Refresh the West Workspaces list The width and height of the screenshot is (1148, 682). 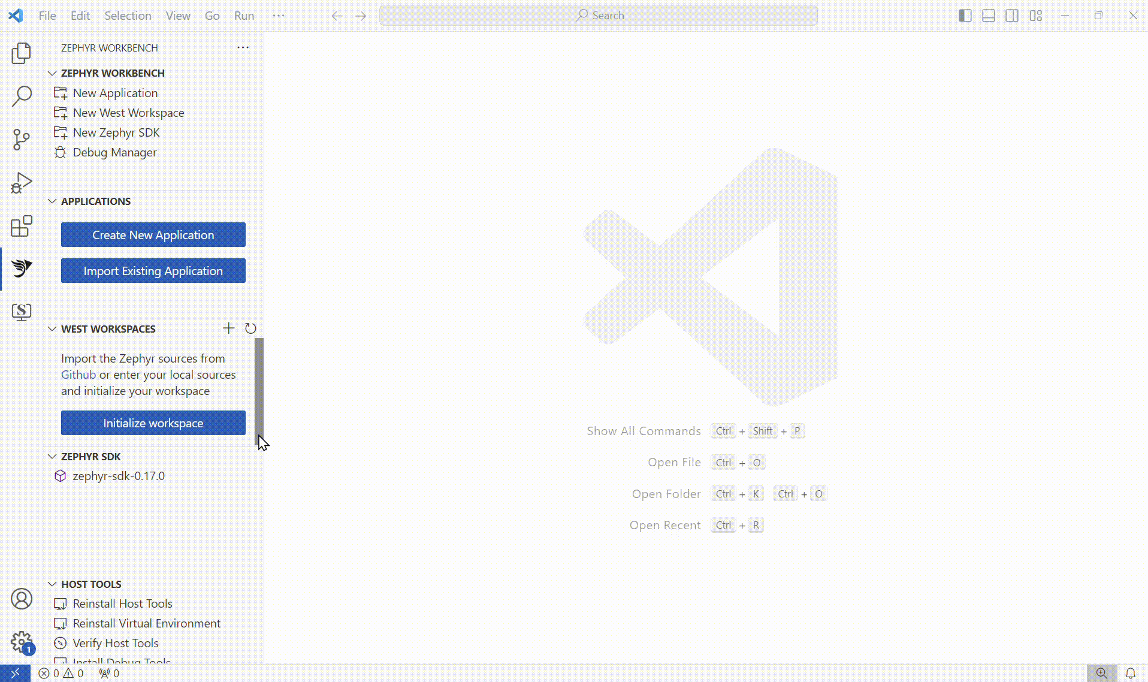point(250,328)
